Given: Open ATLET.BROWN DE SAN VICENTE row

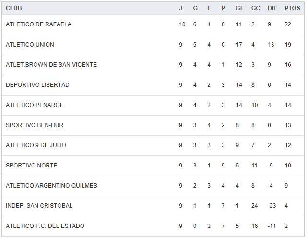Looking at the screenshot, I should [x=51, y=65].
